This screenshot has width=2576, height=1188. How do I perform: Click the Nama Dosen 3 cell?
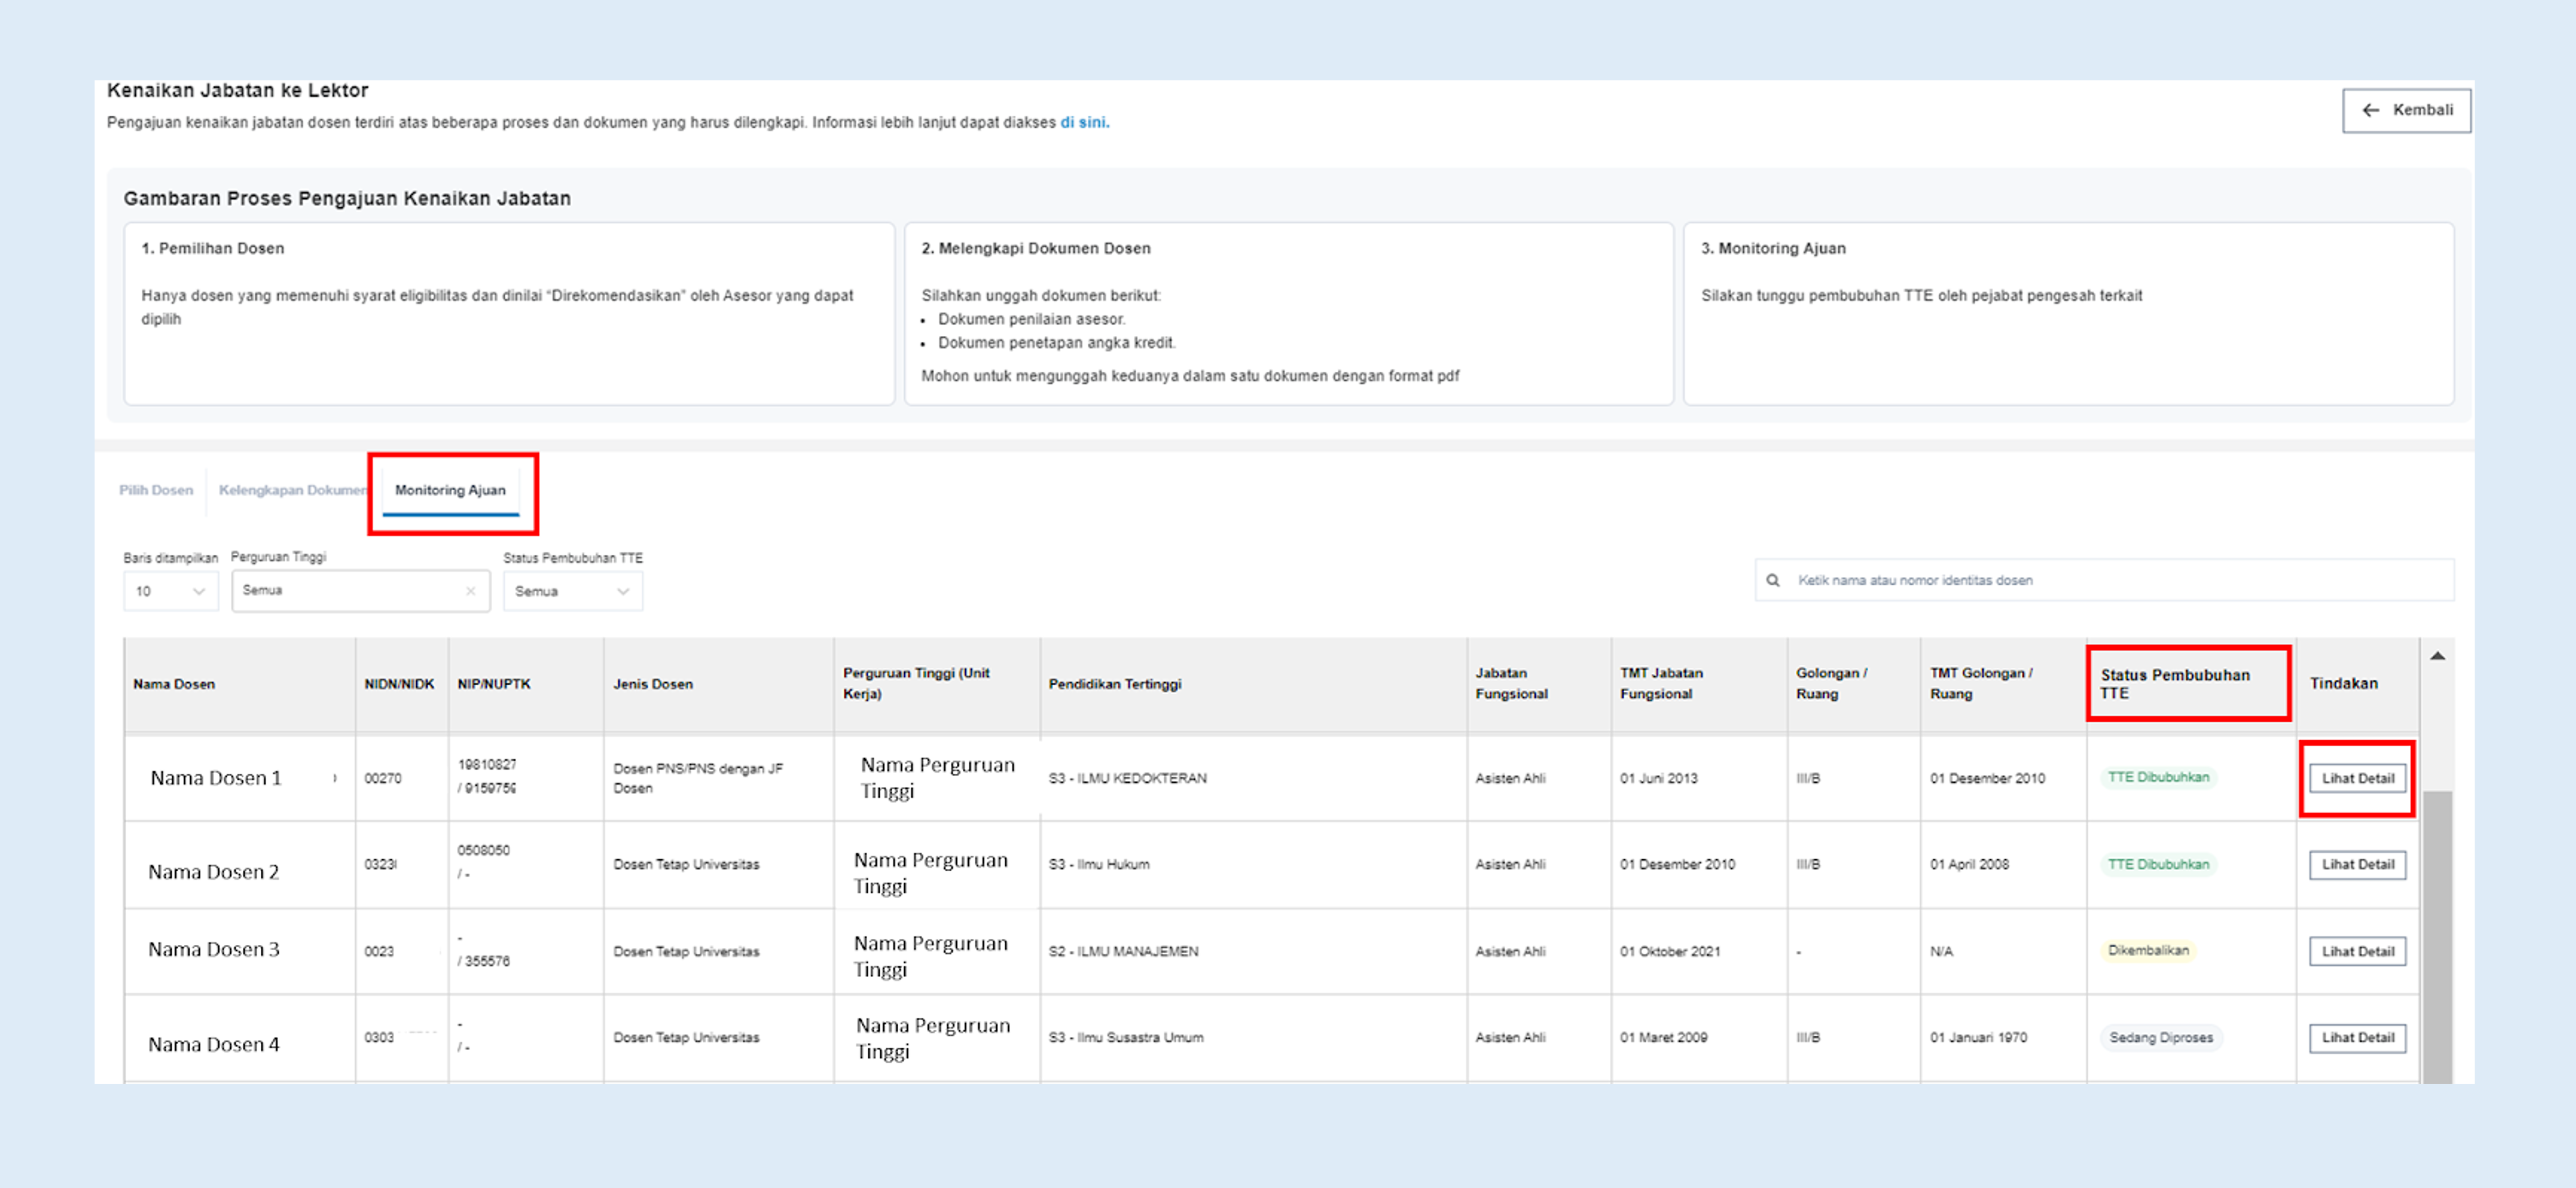pyautogui.click(x=240, y=950)
